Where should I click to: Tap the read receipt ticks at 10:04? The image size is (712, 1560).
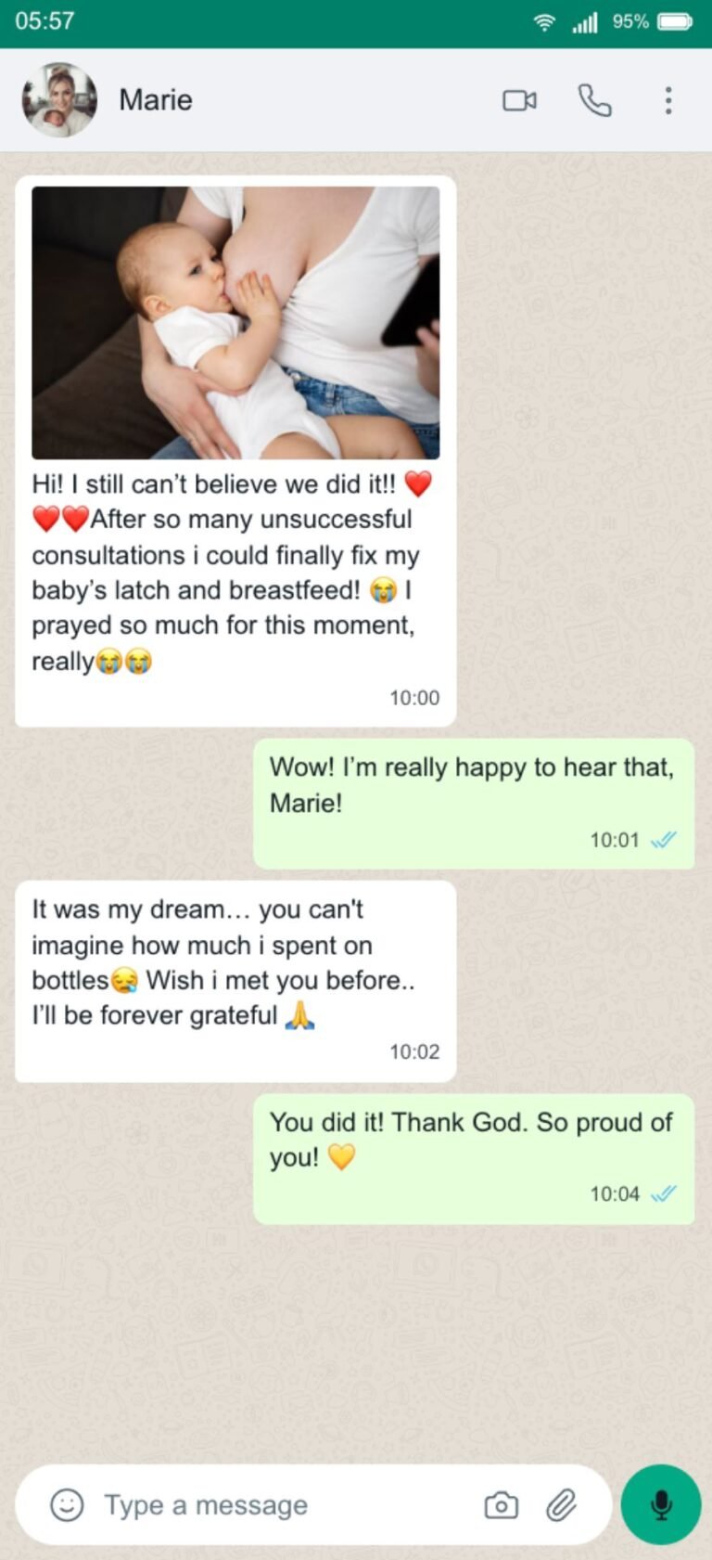coord(664,1194)
